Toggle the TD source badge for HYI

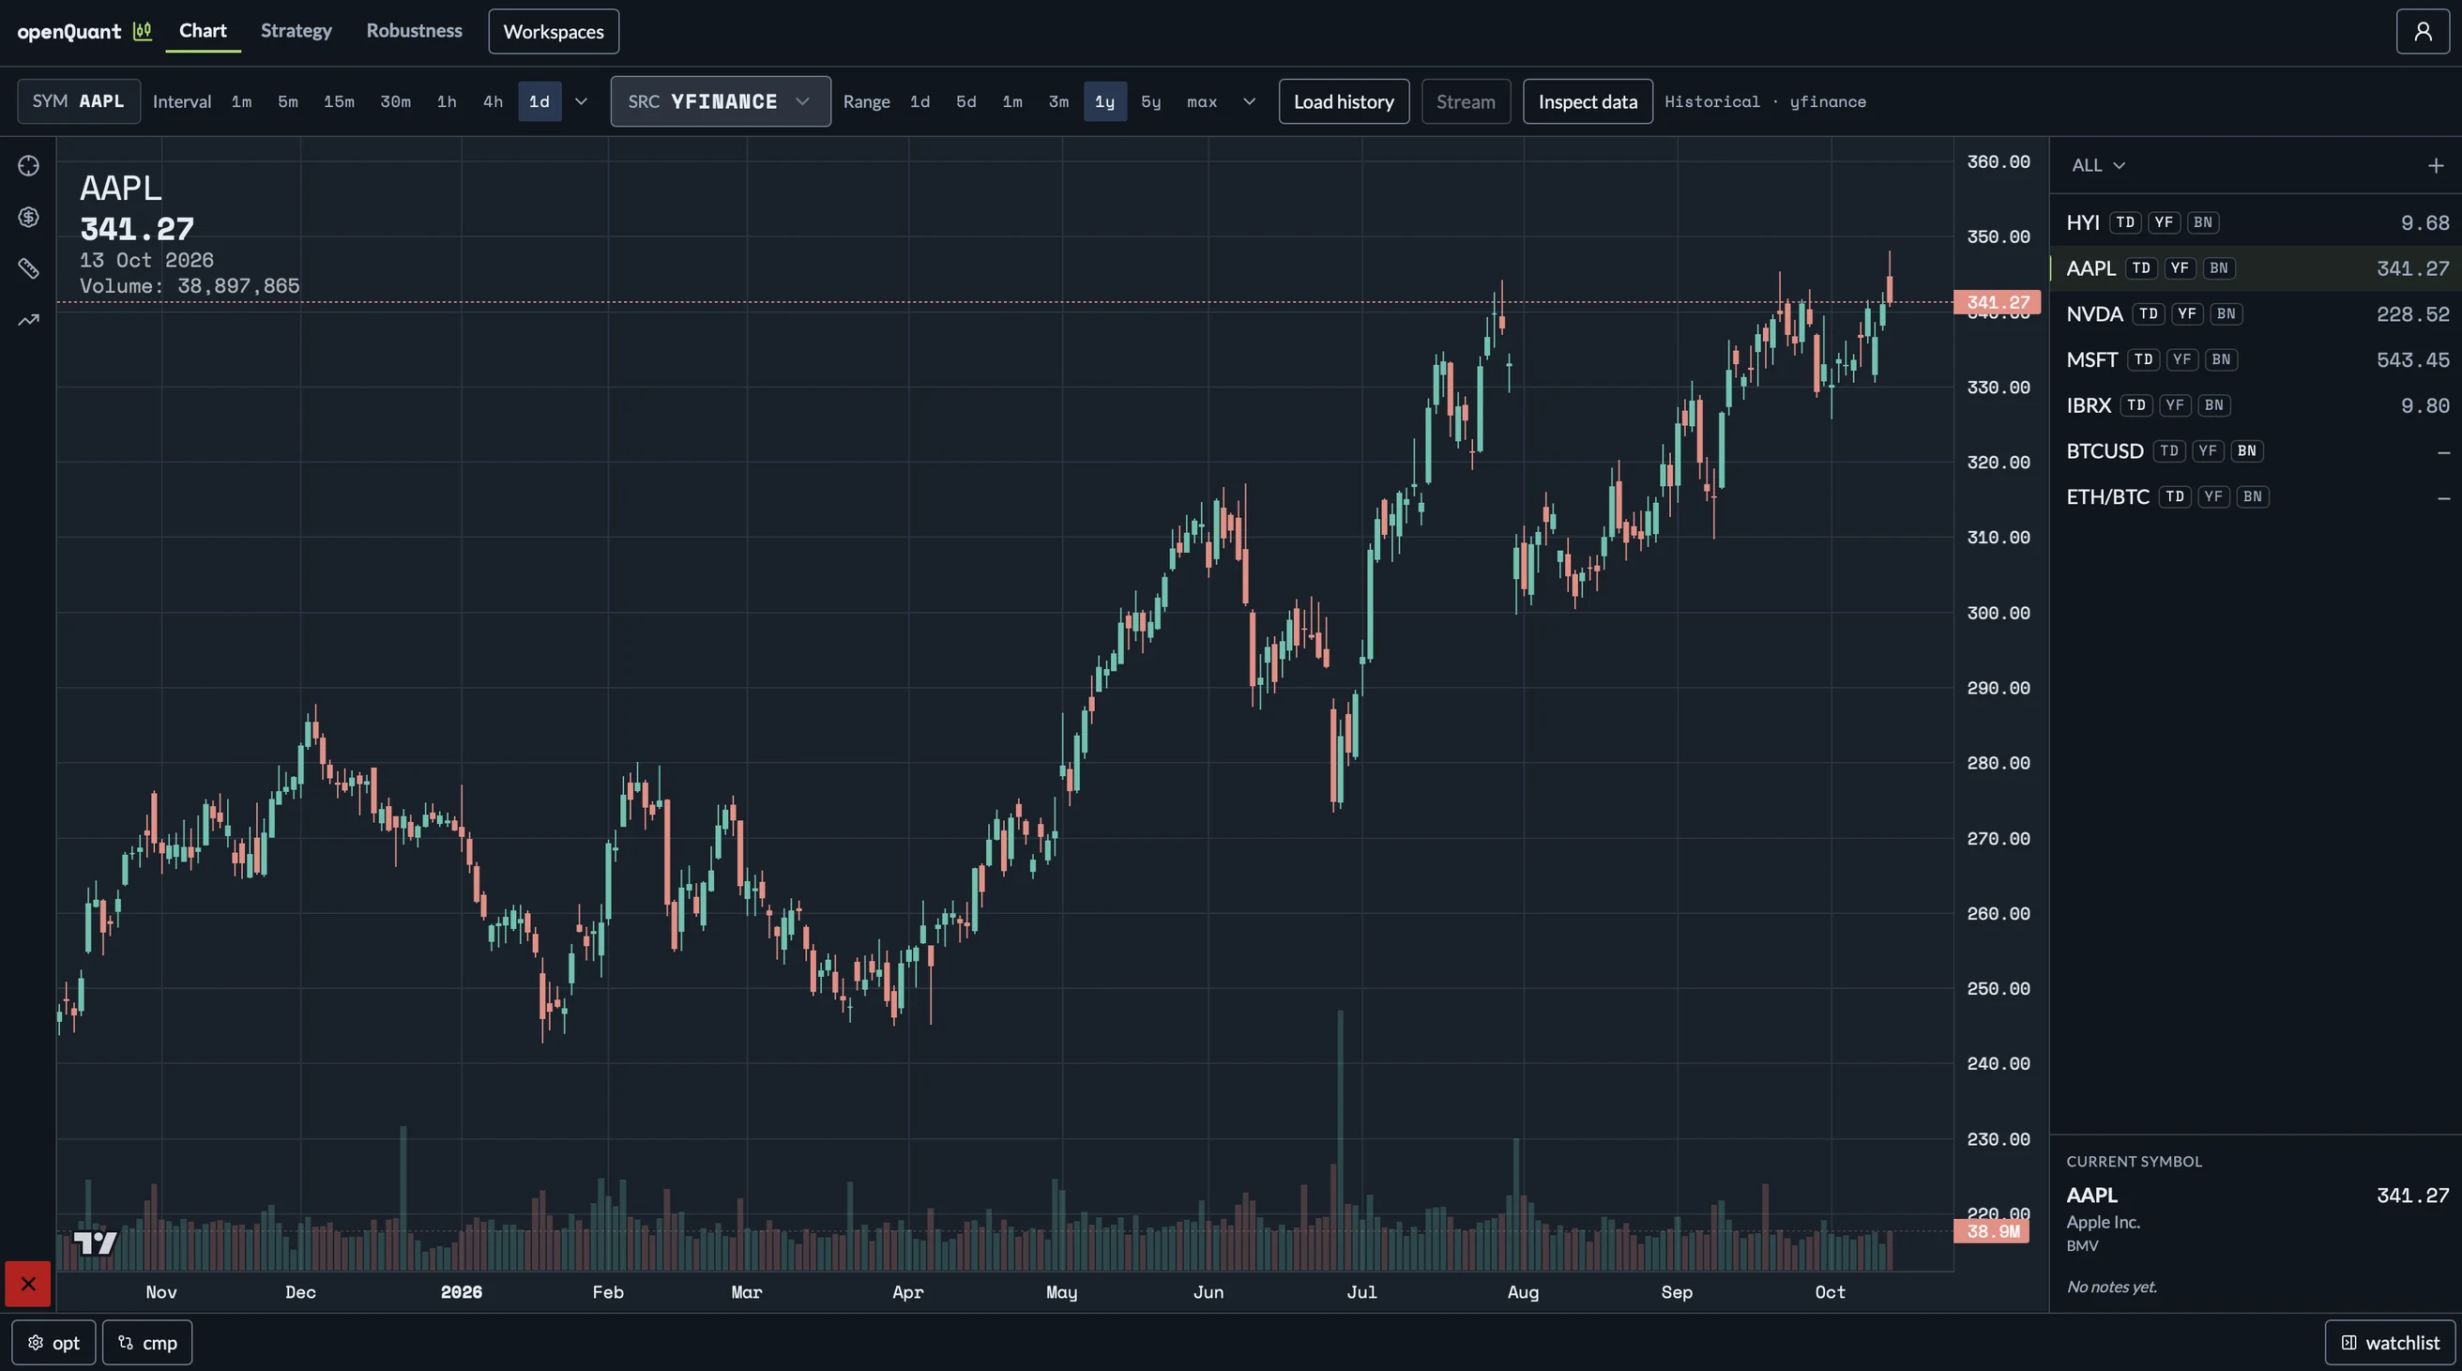2124,222
